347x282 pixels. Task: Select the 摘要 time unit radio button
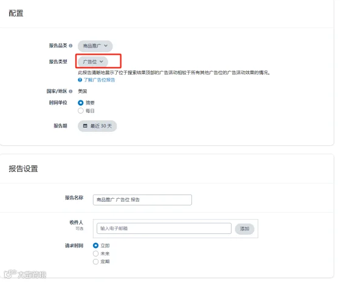click(x=81, y=103)
